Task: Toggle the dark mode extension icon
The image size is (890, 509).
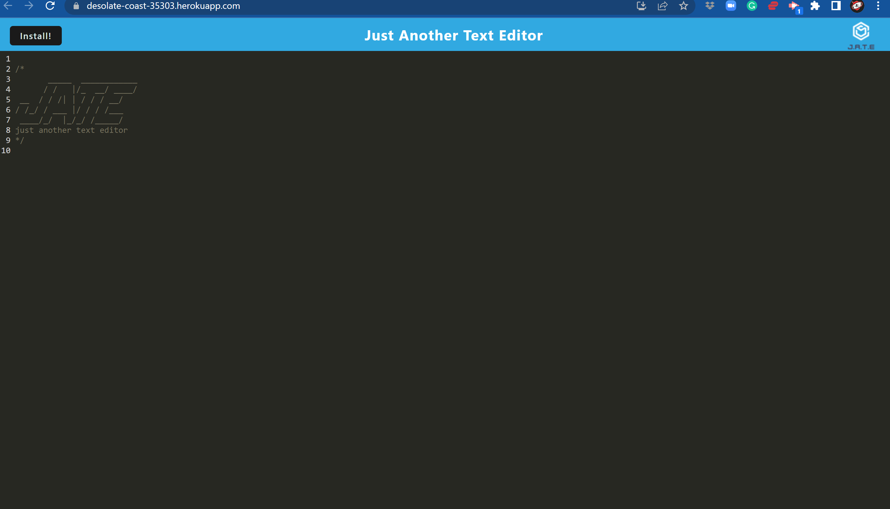Action: point(836,6)
